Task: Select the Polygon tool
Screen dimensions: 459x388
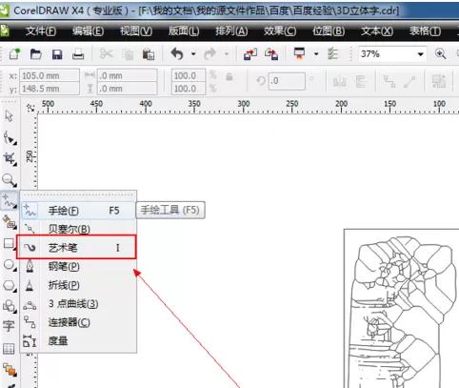Action: point(10,285)
